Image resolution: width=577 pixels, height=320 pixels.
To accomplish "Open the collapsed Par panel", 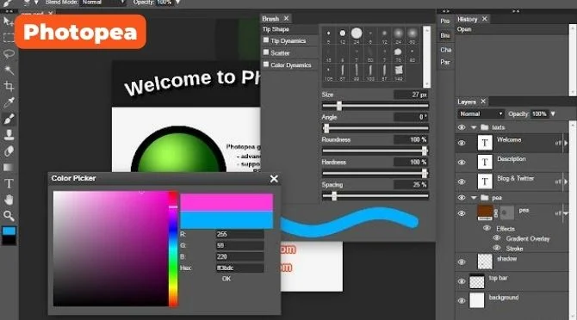I will (445, 62).
